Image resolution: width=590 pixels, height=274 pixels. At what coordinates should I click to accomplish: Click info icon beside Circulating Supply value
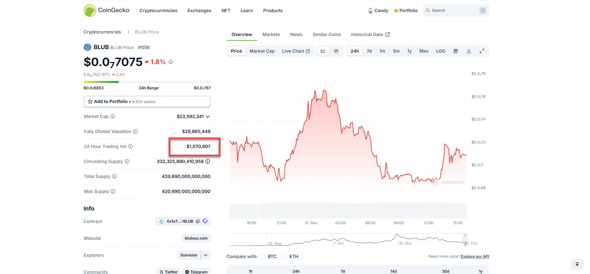coord(208,161)
